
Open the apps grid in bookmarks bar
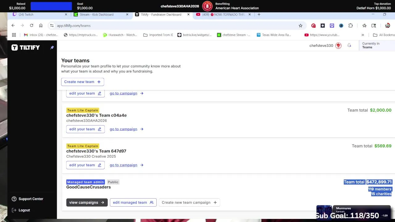pyautogui.click(x=14, y=35)
